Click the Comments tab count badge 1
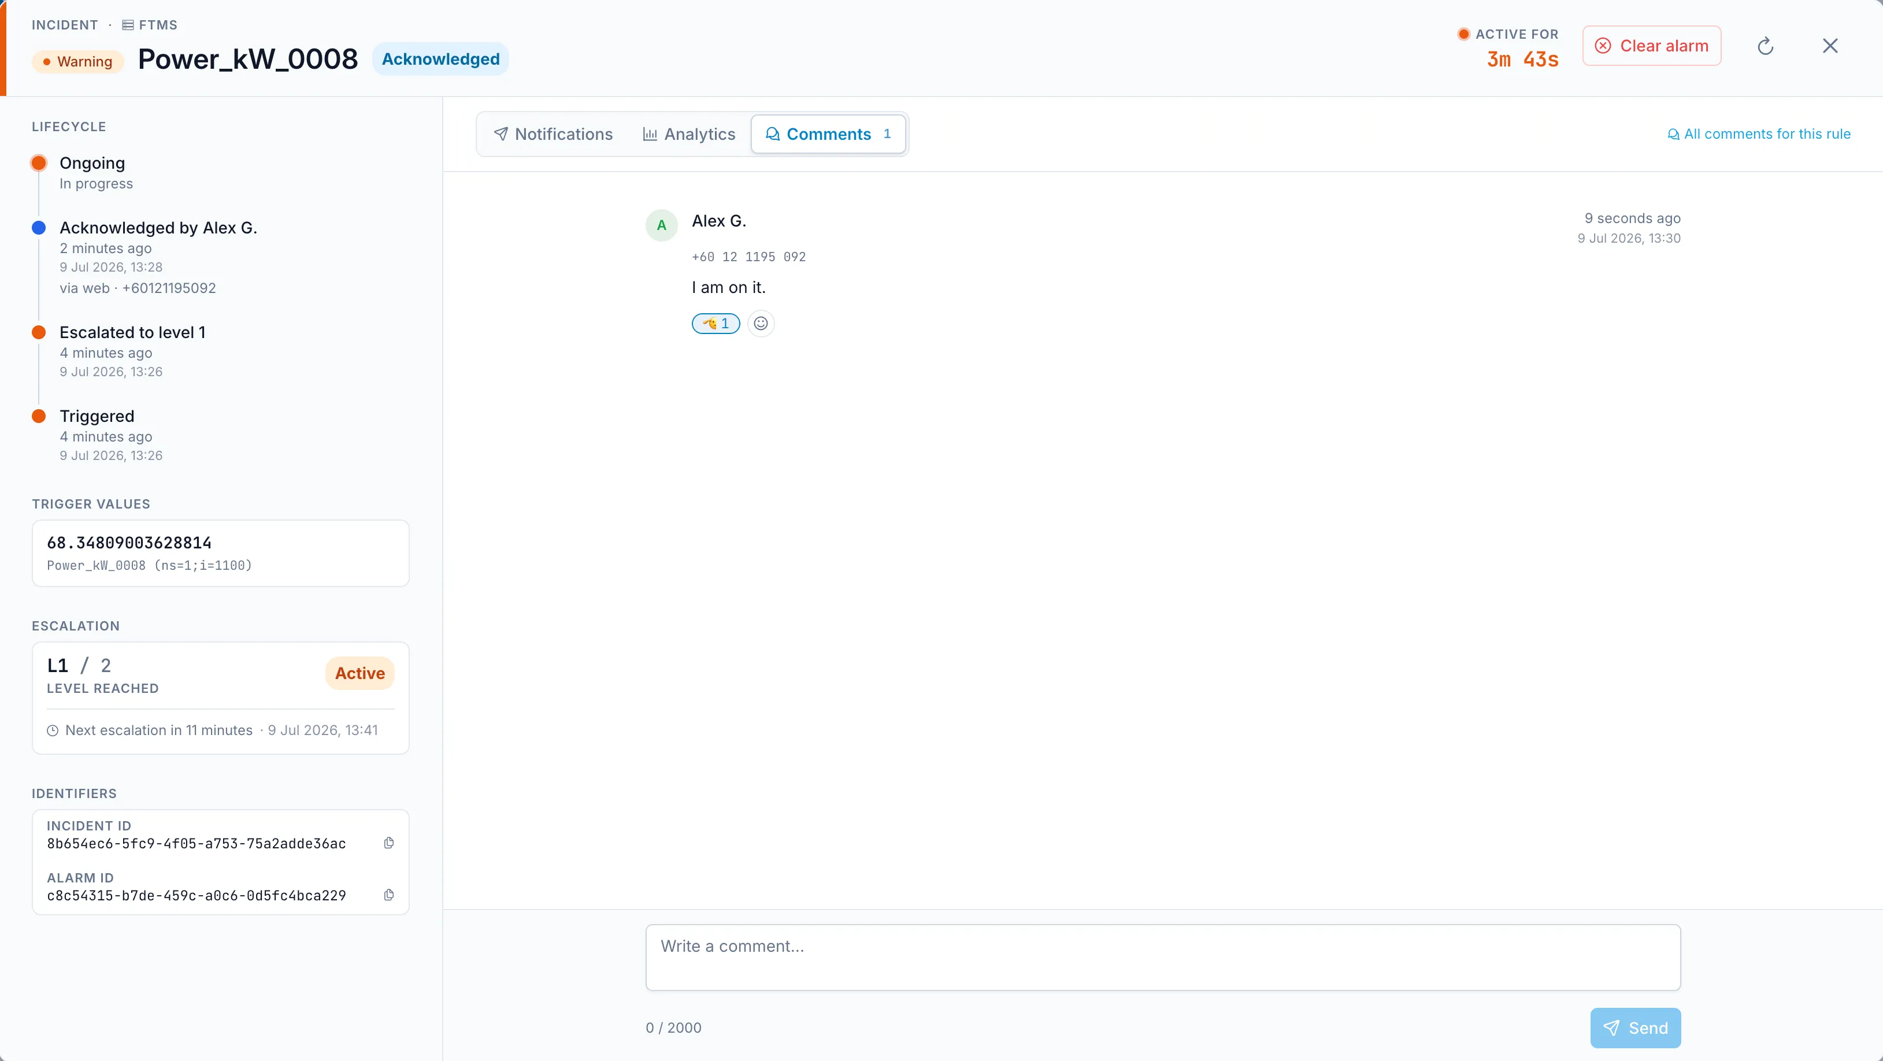The image size is (1883, 1061). [x=887, y=133]
